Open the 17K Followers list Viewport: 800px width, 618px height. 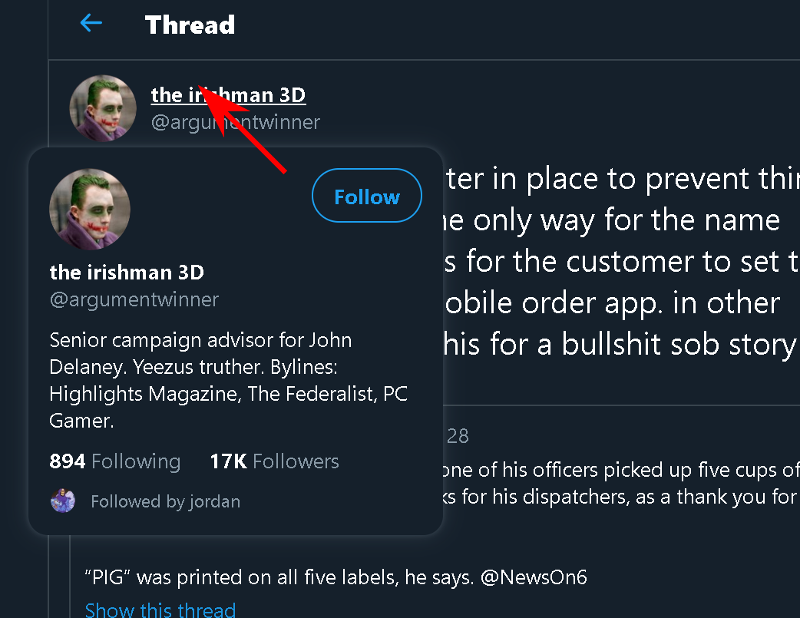(x=274, y=461)
